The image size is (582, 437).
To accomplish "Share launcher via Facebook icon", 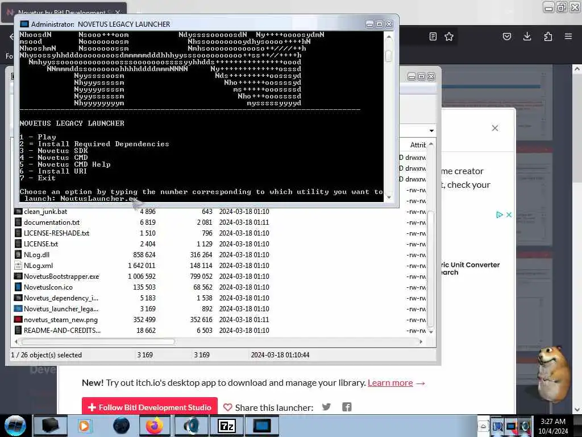I will (x=347, y=407).
